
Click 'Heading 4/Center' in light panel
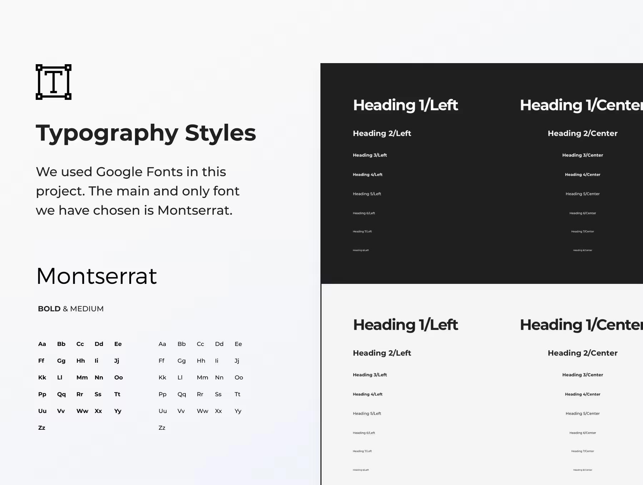tap(583, 394)
